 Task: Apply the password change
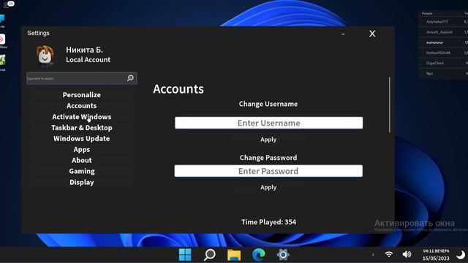coord(268,188)
